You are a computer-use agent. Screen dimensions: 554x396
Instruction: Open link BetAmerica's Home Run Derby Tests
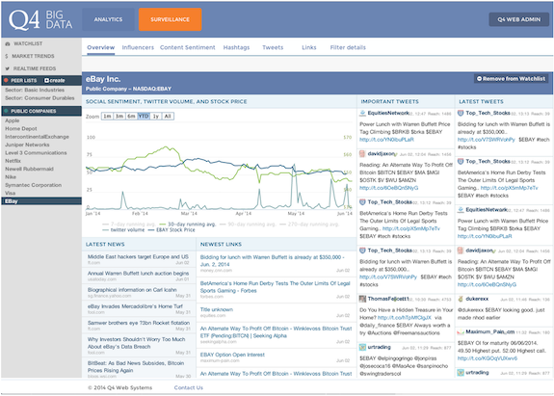(x=275, y=287)
